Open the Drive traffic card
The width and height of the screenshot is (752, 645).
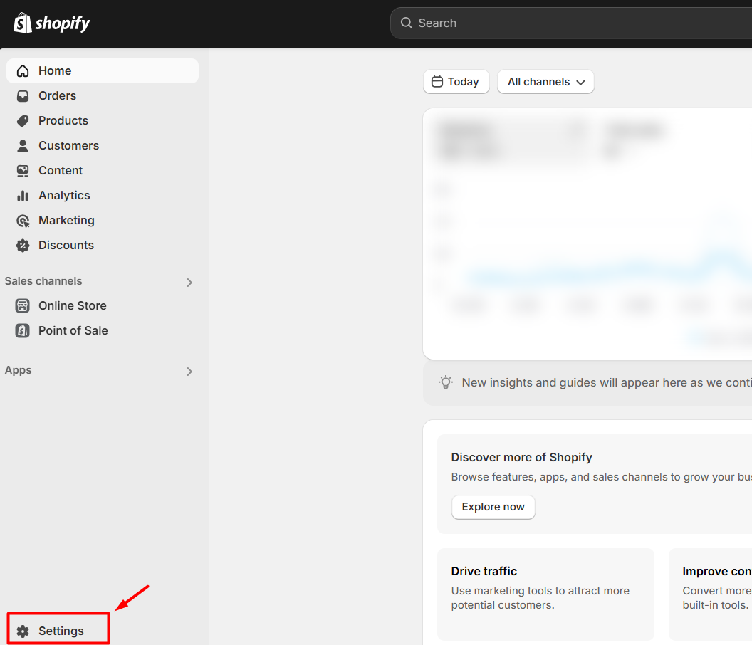pos(545,594)
